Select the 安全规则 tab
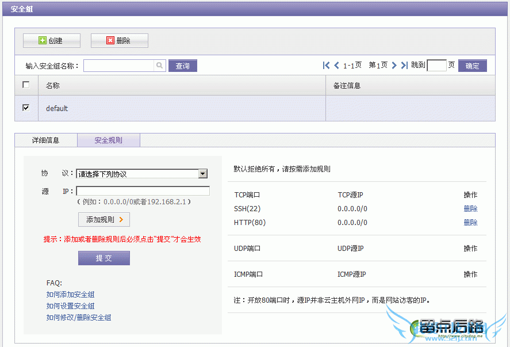 (109, 140)
